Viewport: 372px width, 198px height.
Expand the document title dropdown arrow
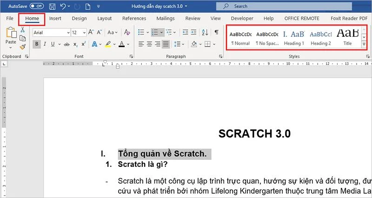[x=186, y=7]
